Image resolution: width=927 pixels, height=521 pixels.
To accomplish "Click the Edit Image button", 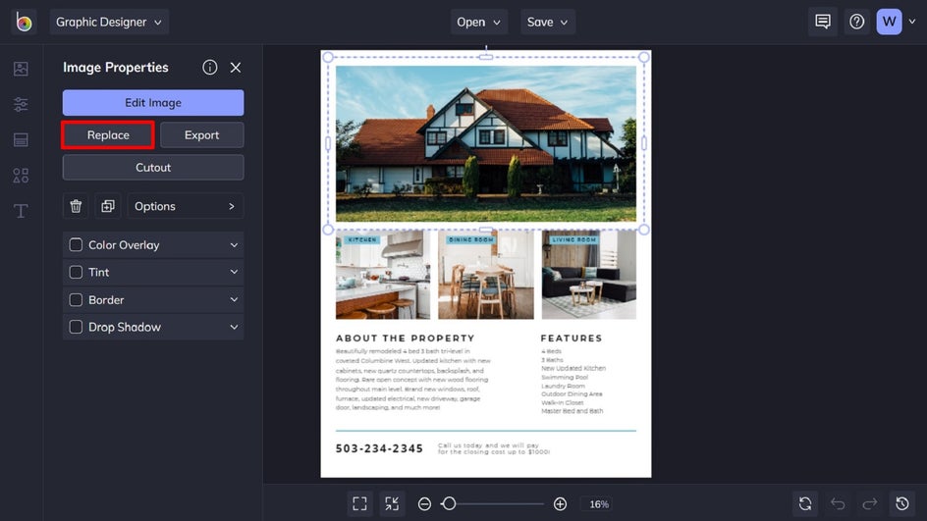I will pyautogui.click(x=153, y=103).
